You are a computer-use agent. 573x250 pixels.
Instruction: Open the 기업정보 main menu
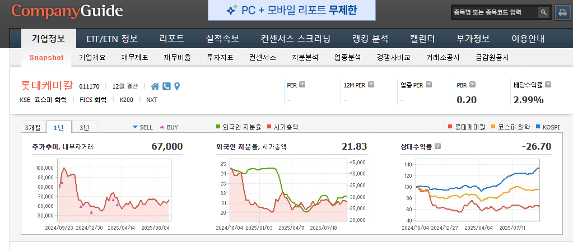pyautogui.click(x=49, y=38)
